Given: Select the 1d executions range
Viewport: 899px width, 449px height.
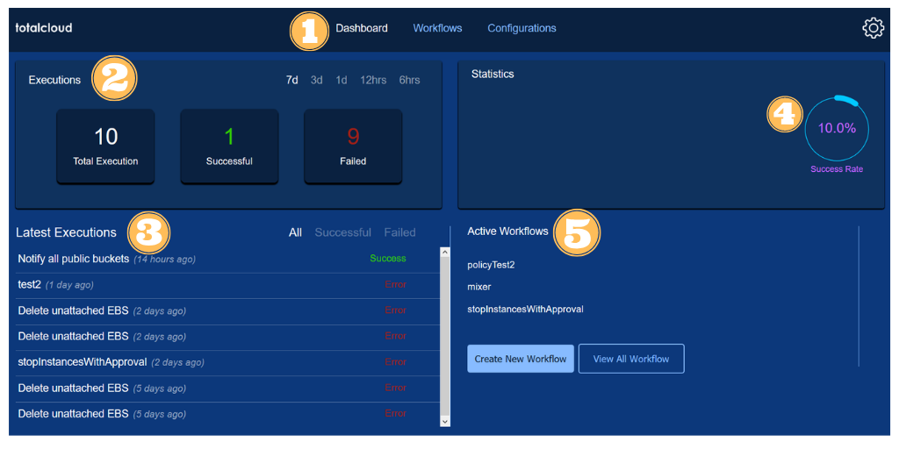Looking at the screenshot, I should (x=342, y=80).
